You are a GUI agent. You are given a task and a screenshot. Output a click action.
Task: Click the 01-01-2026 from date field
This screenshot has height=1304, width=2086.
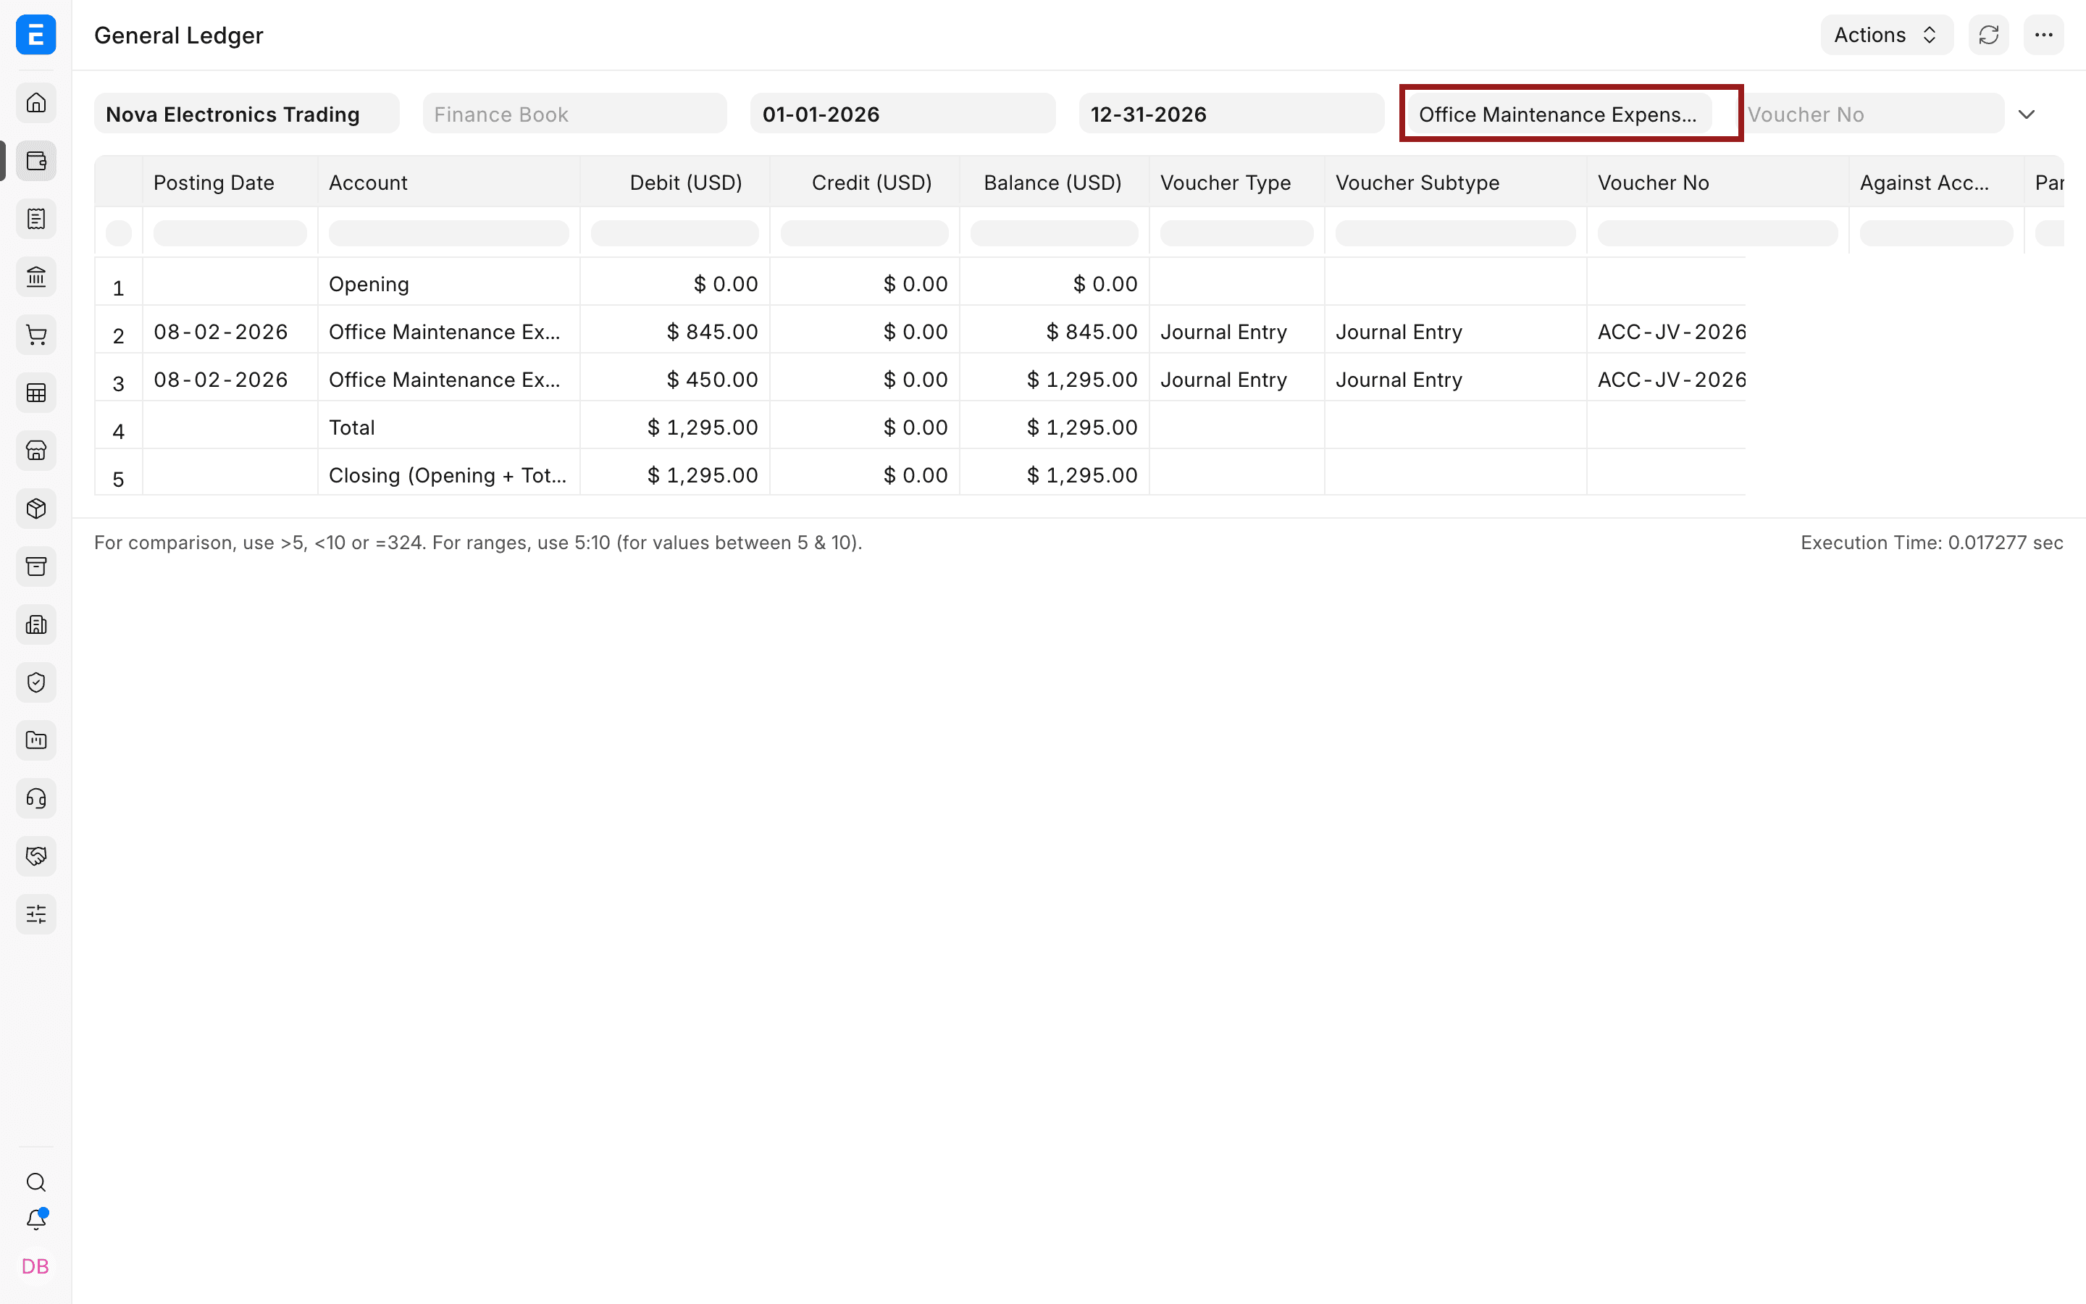click(902, 114)
